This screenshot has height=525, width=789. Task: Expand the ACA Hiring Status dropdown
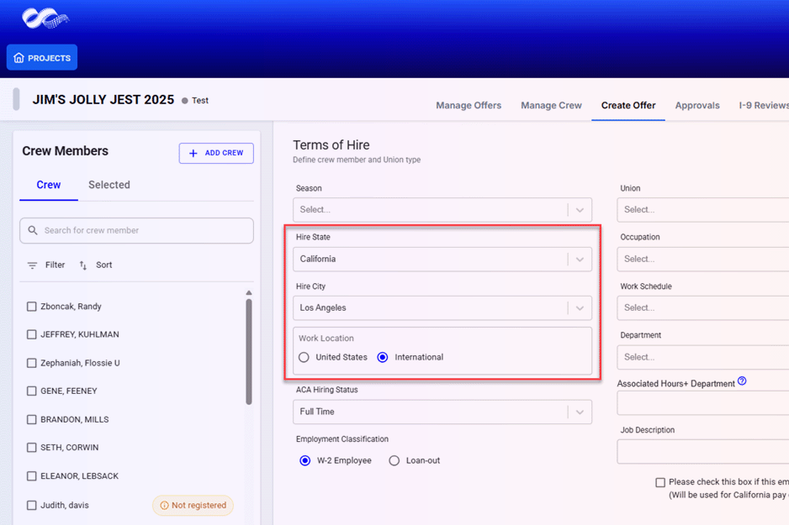580,412
